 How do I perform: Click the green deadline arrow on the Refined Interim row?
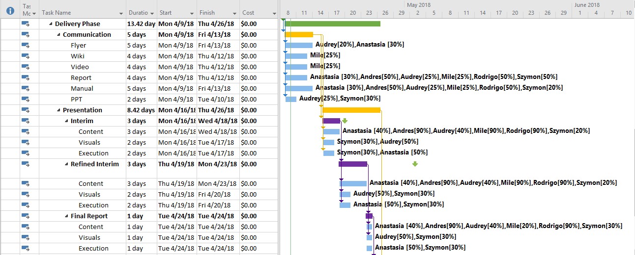[415, 164]
